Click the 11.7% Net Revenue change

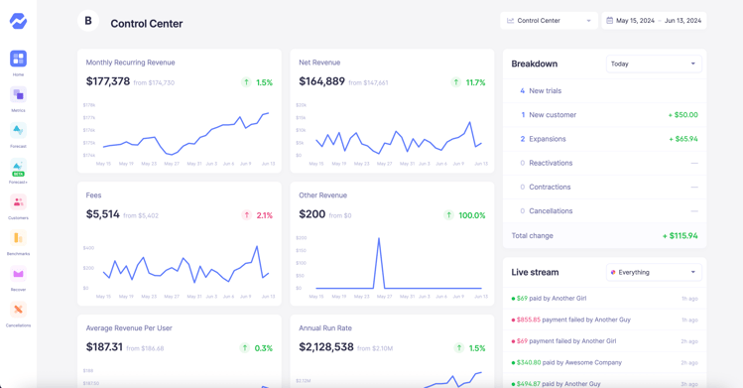point(475,82)
